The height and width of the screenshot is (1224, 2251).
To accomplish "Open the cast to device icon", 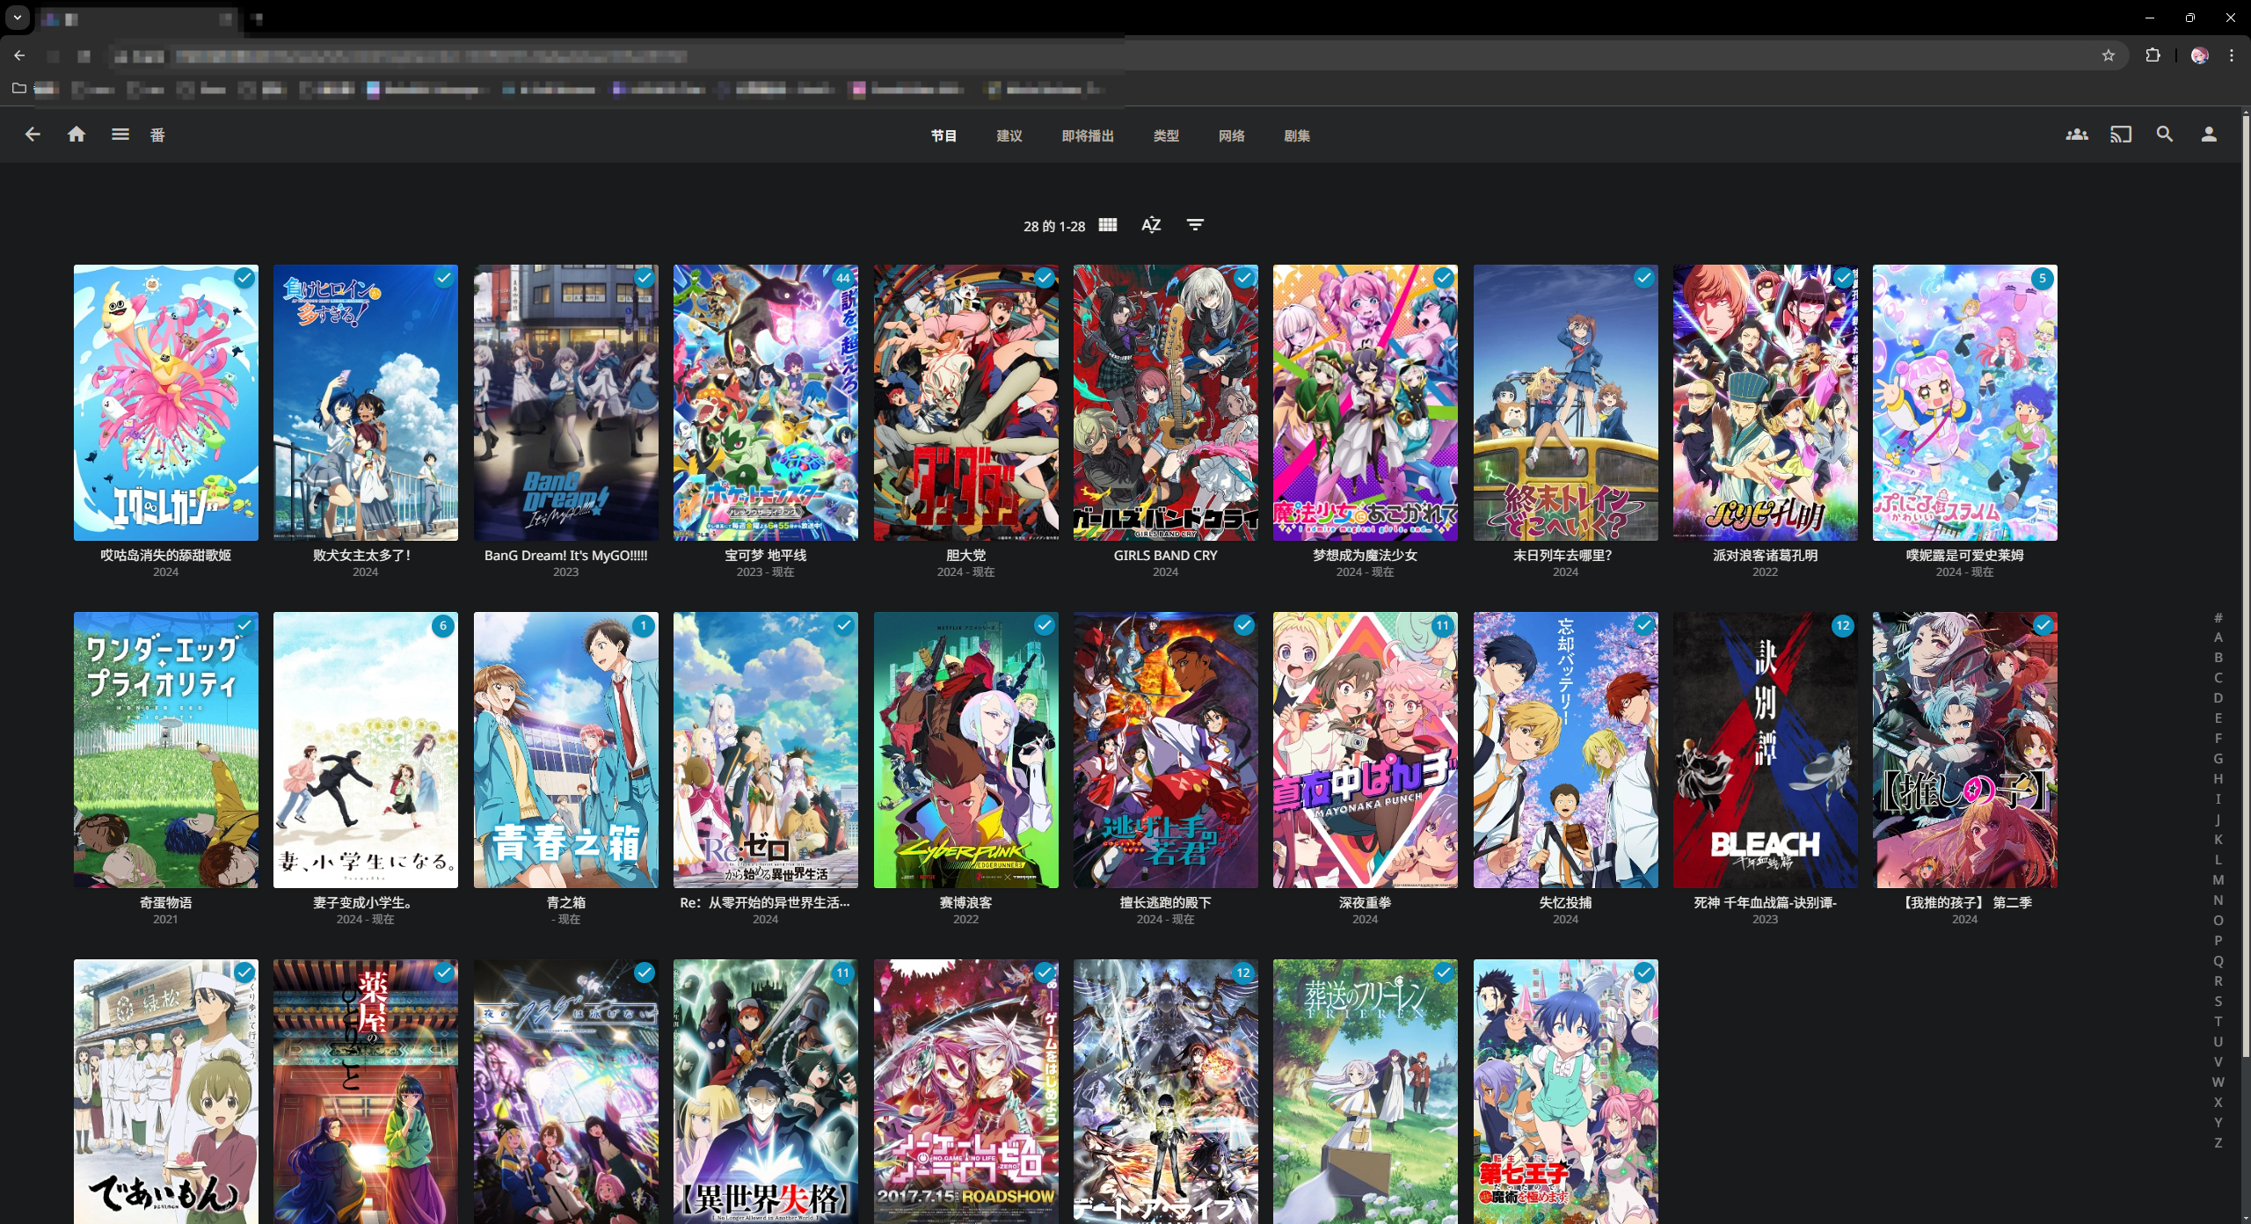I will (x=2121, y=135).
